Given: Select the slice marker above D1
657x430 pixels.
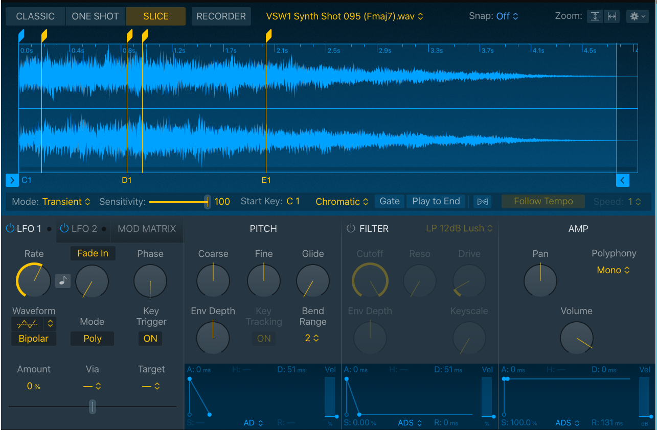Looking at the screenshot, I should [129, 36].
